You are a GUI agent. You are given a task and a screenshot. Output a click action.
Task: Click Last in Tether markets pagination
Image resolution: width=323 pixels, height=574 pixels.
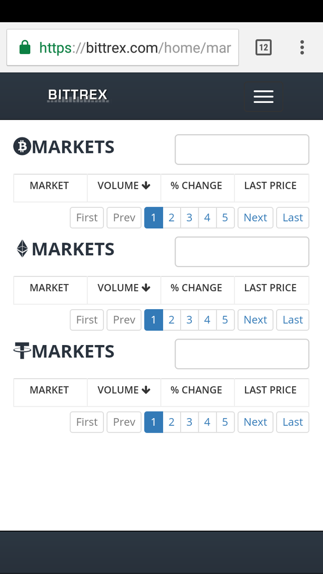[293, 422]
